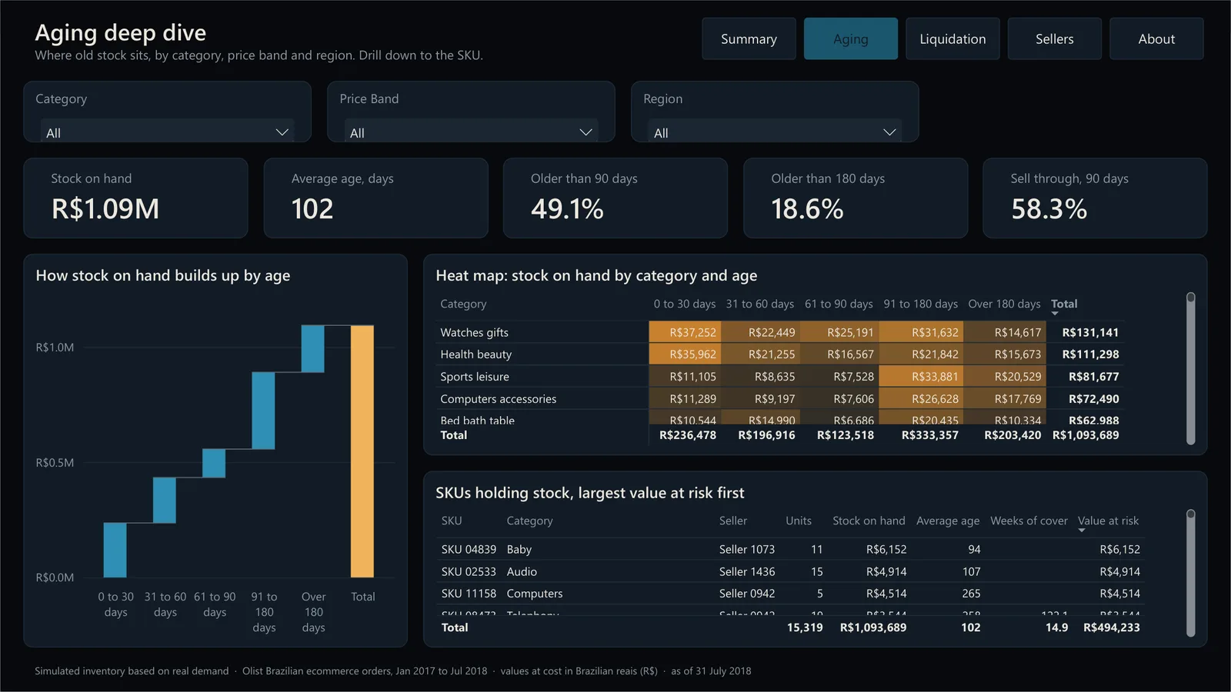Select the 0 to 30 days waterfall bar
This screenshot has height=692, width=1231.
tap(115, 550)
